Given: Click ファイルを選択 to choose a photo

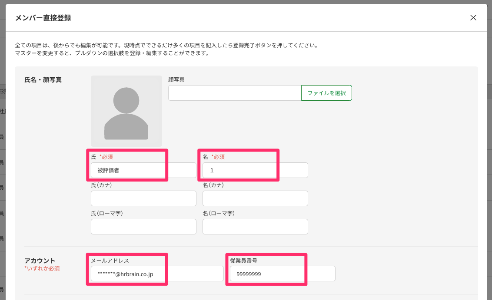Looking at the screenshot, I should click(x=326, y=92).
